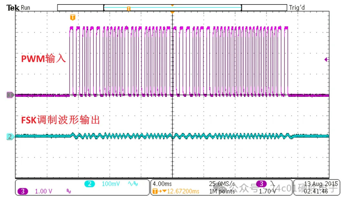Click the channel 3 bandwidth limit Bw icon
The height and width of the screenshot is (202, 349).
tap(69, 191)
